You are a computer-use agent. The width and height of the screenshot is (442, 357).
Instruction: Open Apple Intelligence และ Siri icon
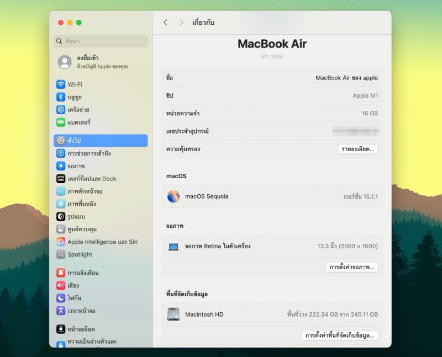coord(61,242)
